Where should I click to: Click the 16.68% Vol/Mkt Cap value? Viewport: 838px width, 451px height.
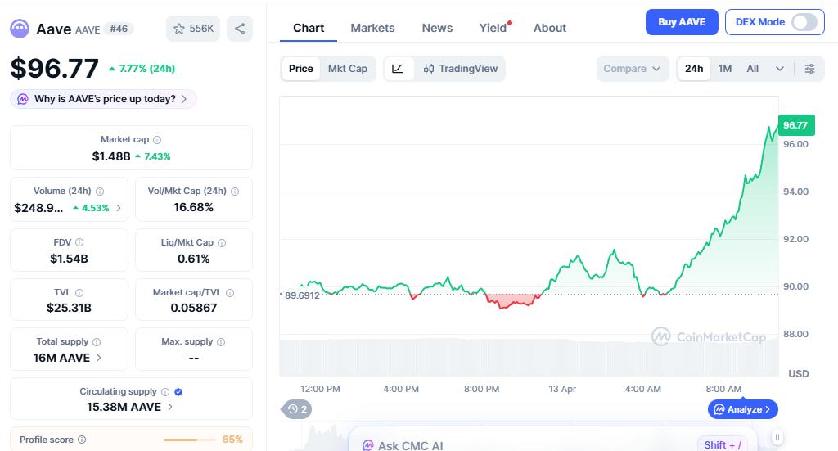[193, 207]
